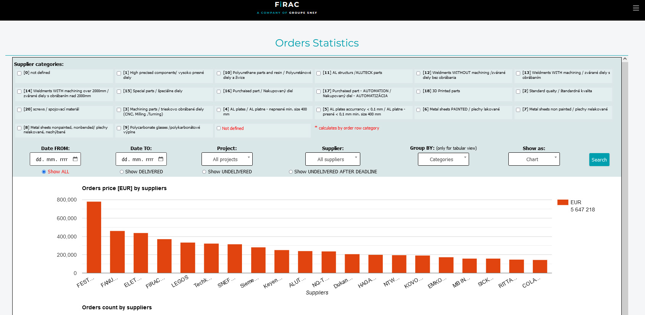Tick [20] screws category checkbox
The image size is (645, 315).
[x=19, y=110]
